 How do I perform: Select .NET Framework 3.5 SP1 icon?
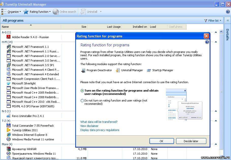click(x=9, y=65)
